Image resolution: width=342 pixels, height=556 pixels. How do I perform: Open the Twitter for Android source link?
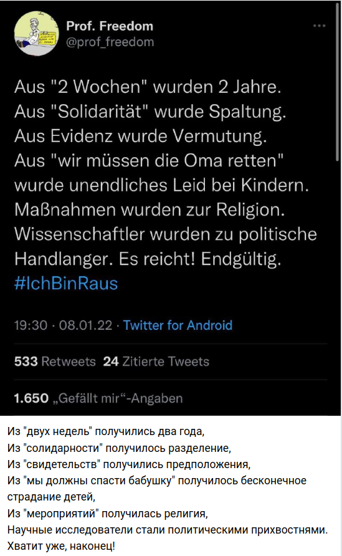point(178,325)
